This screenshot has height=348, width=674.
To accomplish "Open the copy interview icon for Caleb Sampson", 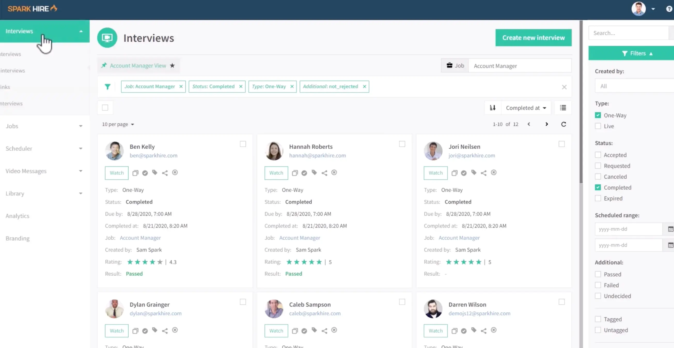I will tap(295, 330).
